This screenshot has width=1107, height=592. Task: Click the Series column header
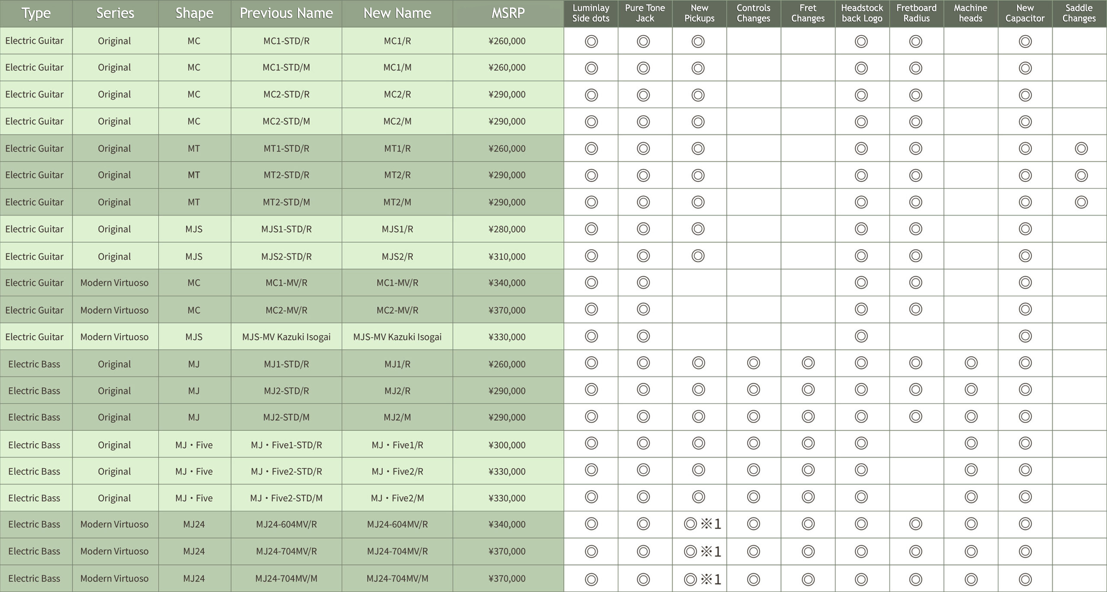(115, 13)
